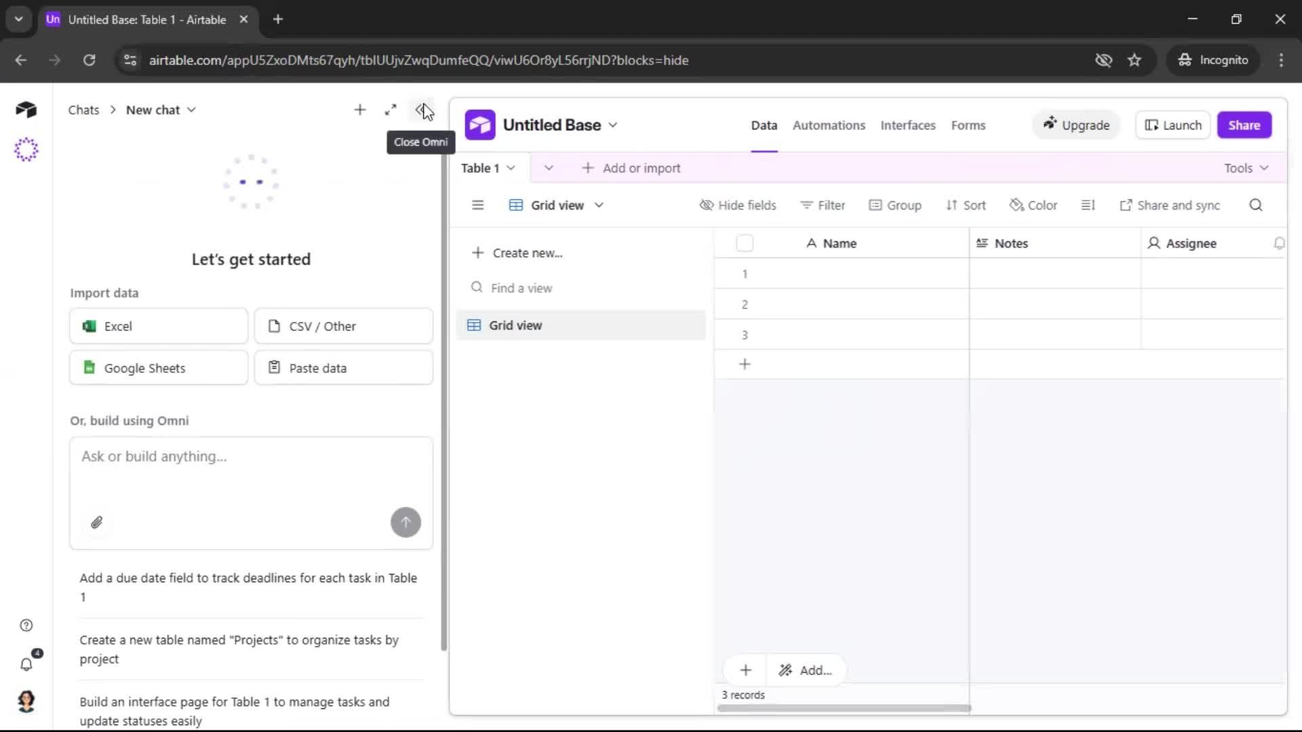Start a new chat with plus icon

(x=359, y=110)
